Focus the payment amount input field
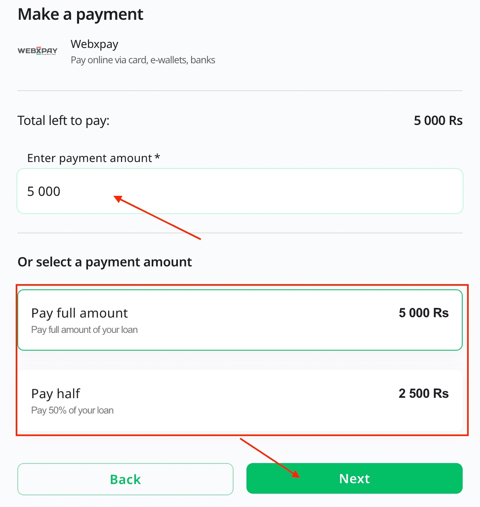This screenshot has height=507, width=480. click(x=240, y=191)
